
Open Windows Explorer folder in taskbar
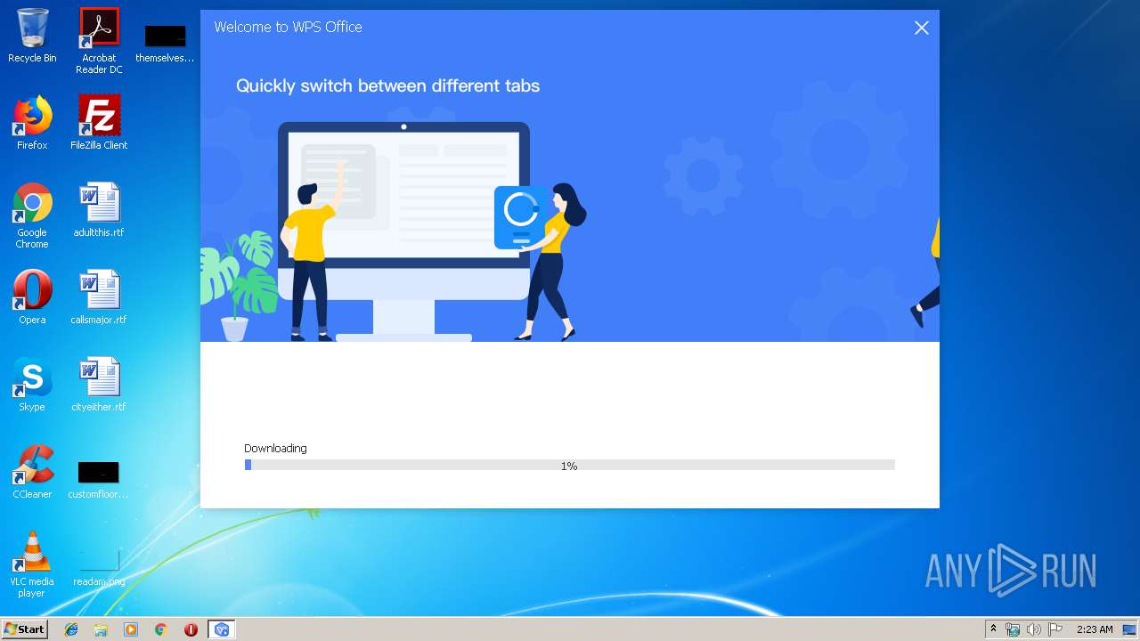(101, 629)
